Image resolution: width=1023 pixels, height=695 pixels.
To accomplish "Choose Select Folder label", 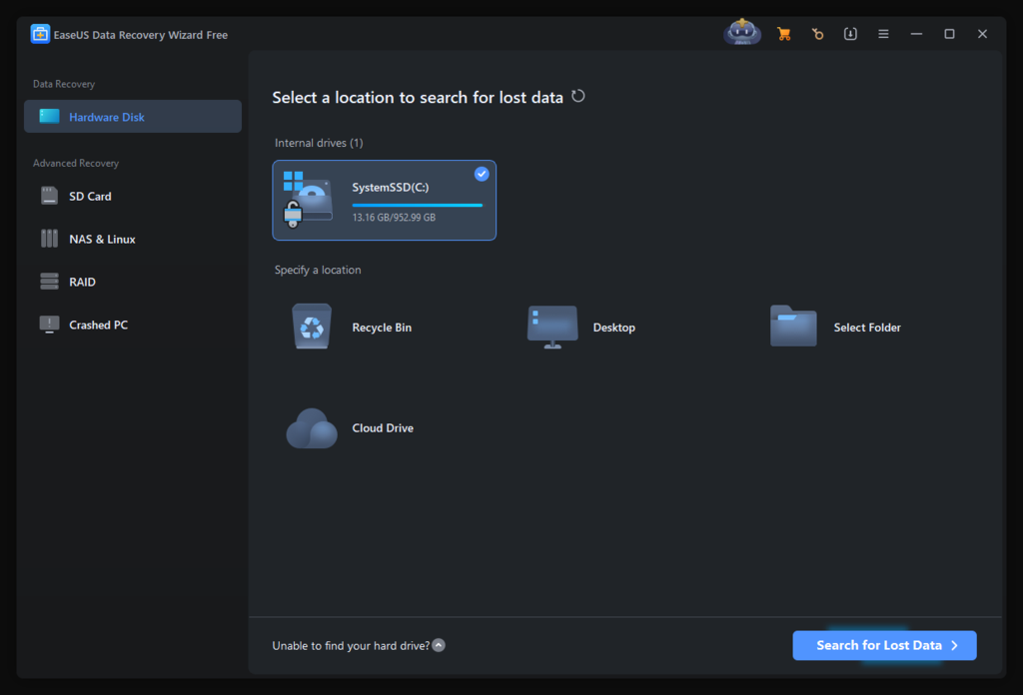I will [867, 328].
